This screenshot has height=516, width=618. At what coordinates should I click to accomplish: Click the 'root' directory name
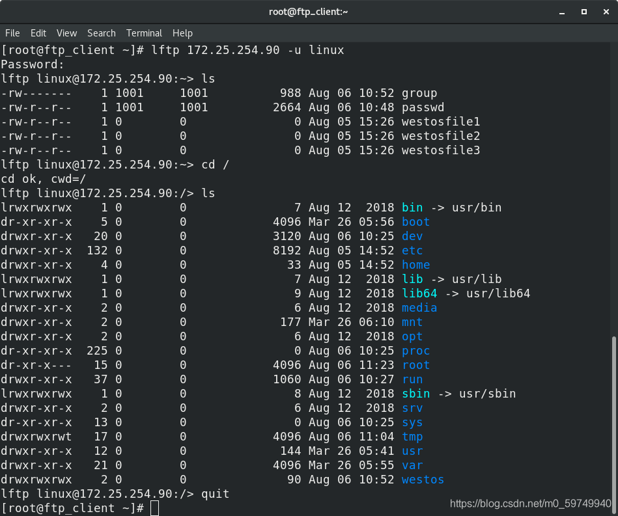(416, 365)
